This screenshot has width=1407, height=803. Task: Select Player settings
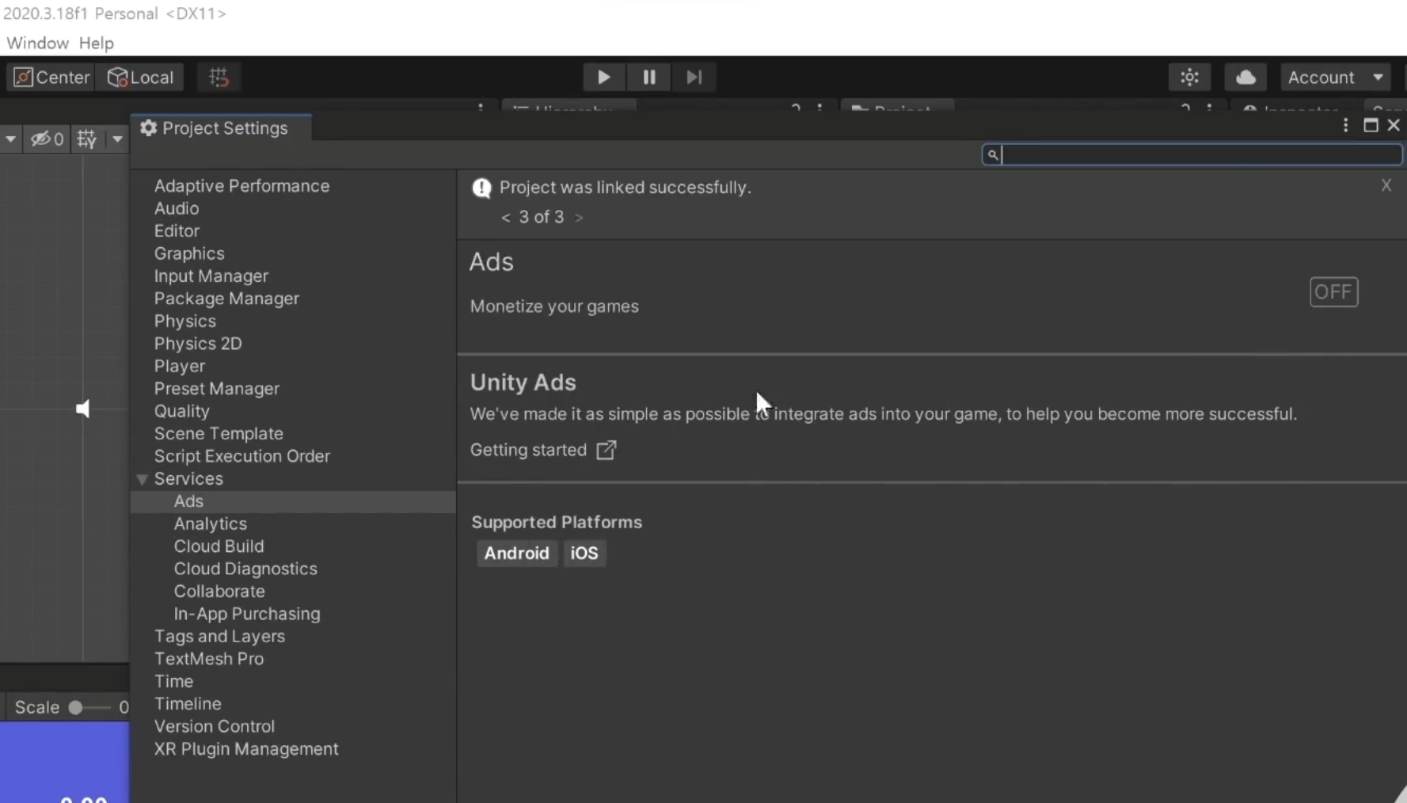[180, 366]
